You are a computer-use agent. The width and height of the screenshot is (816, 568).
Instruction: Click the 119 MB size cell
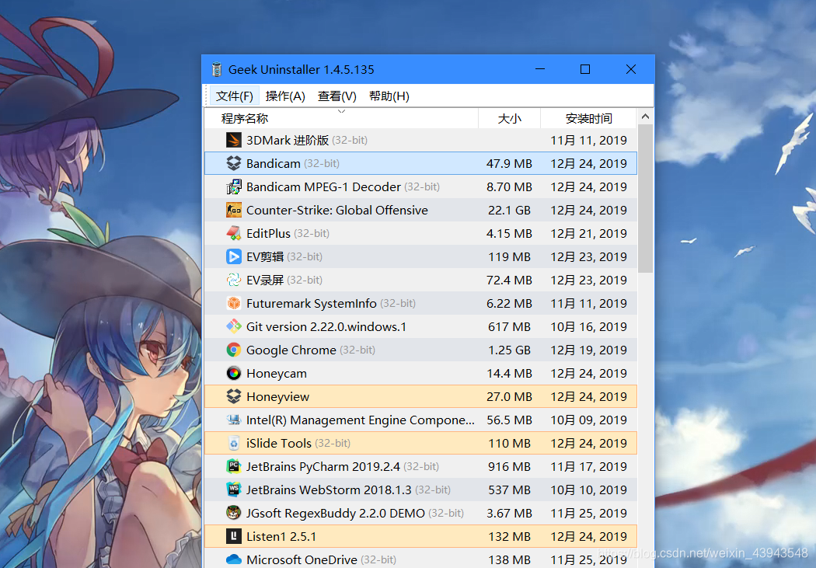coord(509,256)
